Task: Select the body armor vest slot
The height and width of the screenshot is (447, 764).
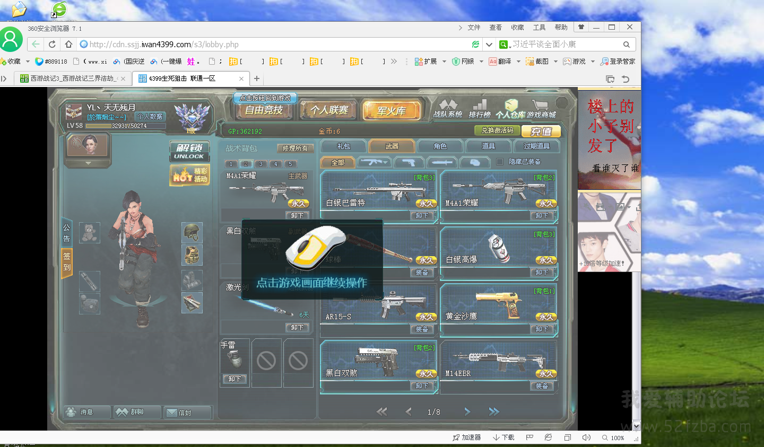Action: pyautogui.click(x=192, y=255)
